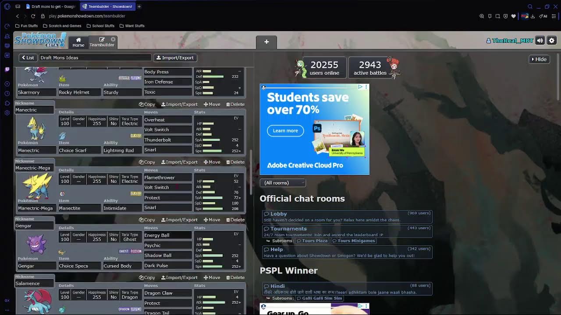Open a new Showdown room with plus tab

266,42
